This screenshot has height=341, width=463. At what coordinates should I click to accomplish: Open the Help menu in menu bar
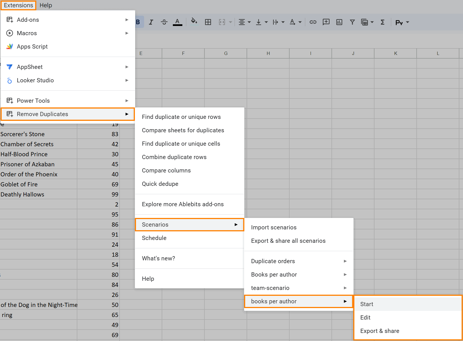coord(46,5)
